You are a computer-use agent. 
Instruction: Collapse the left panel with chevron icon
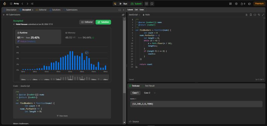[x=123, y=10]
